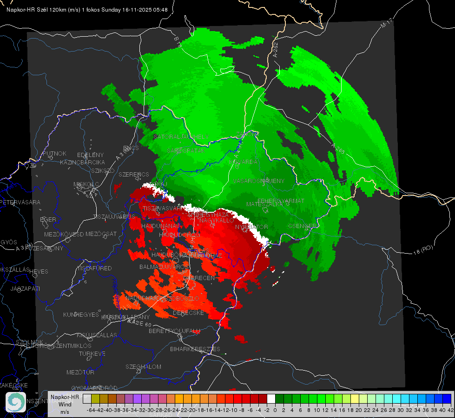Select the pale yellow swatch between 18 and 20
455x418 pixels.
pyautogui.click(x=355, y=398)
